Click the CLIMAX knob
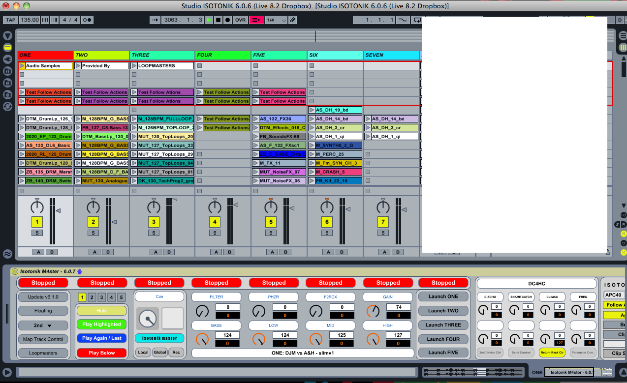 [x=545, y=309]
